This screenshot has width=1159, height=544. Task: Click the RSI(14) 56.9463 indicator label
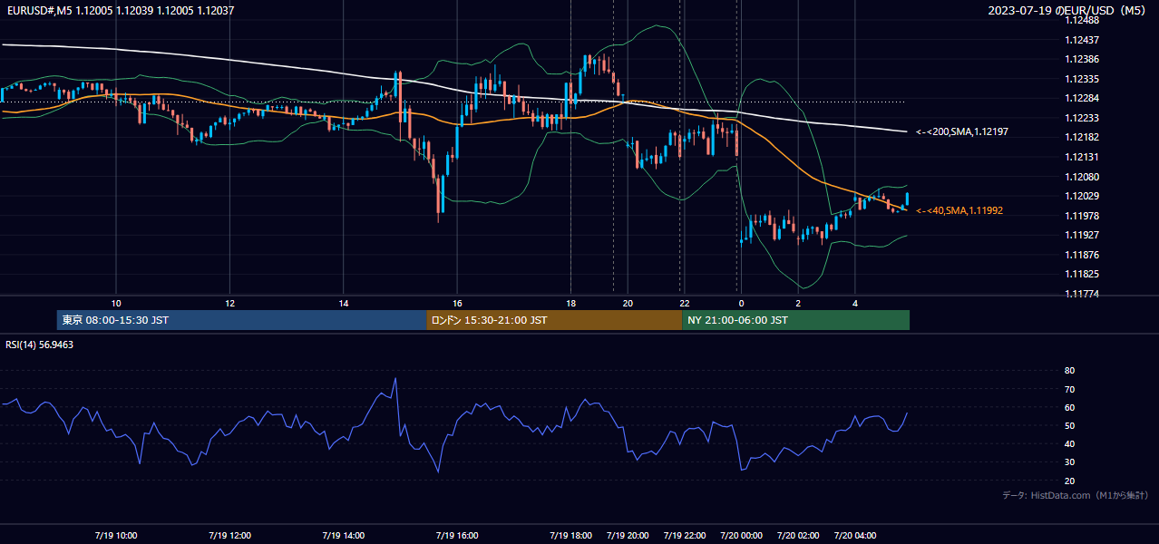[x=39, y=345]
